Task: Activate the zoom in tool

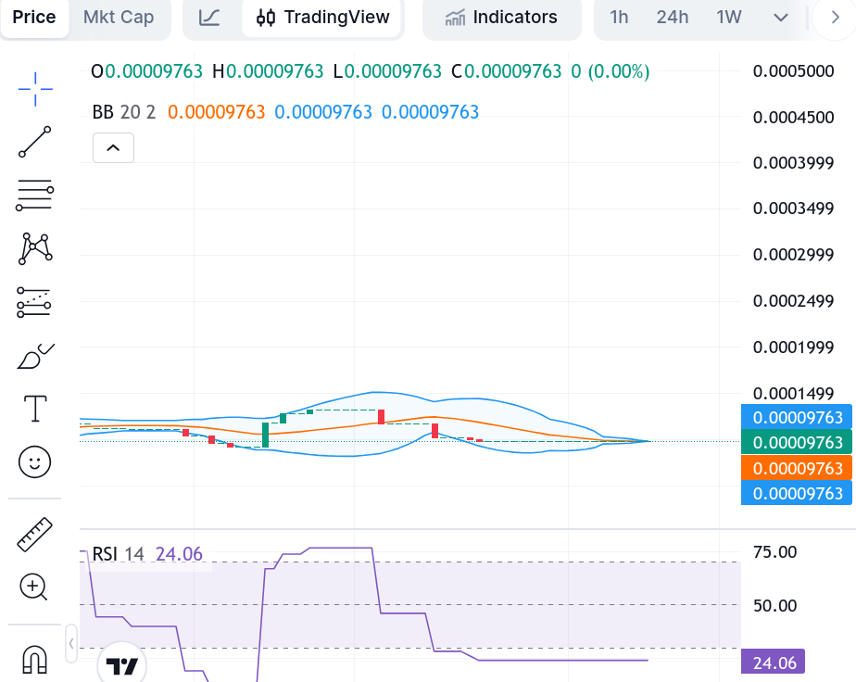Action: 34,587
